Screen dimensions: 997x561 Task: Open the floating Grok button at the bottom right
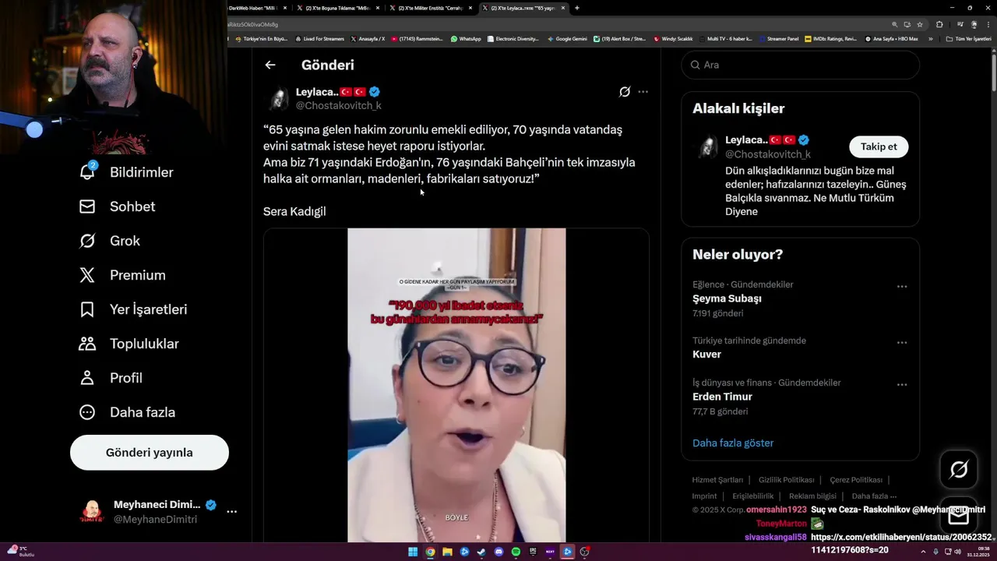pos(959,469)
